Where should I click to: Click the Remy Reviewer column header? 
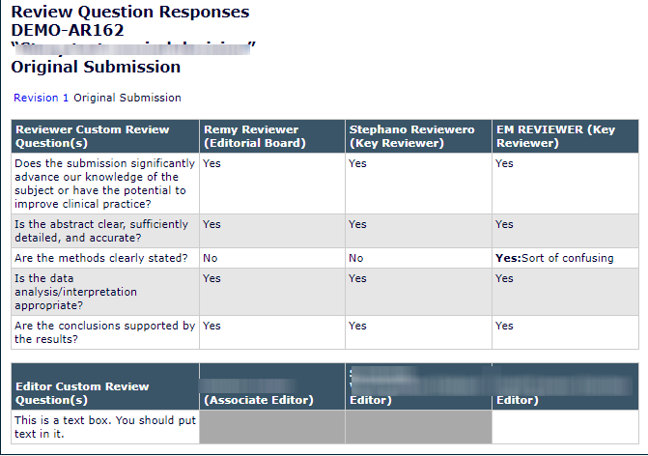[251, 136]
